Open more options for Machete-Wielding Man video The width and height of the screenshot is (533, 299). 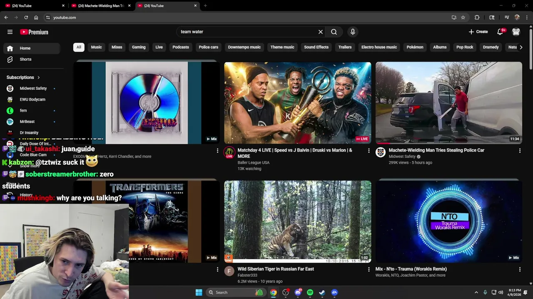pos(520,151)
